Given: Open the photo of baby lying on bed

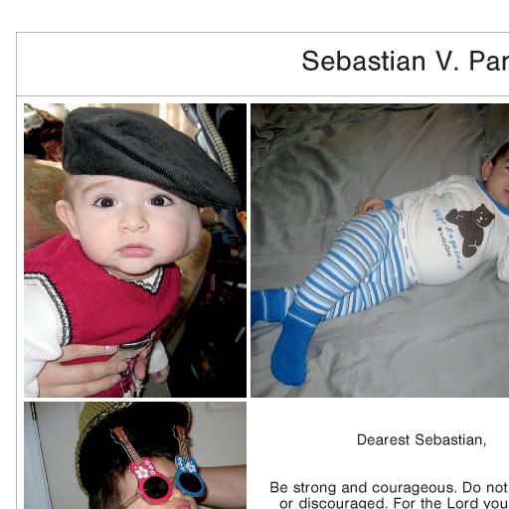Looking at the screenshot, I should [x=380, y=251].
